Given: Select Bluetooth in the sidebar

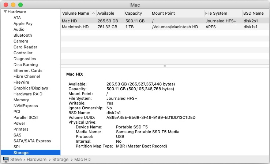Looking at the screenshot, I should pyautogui.click(x=23, y=35).
